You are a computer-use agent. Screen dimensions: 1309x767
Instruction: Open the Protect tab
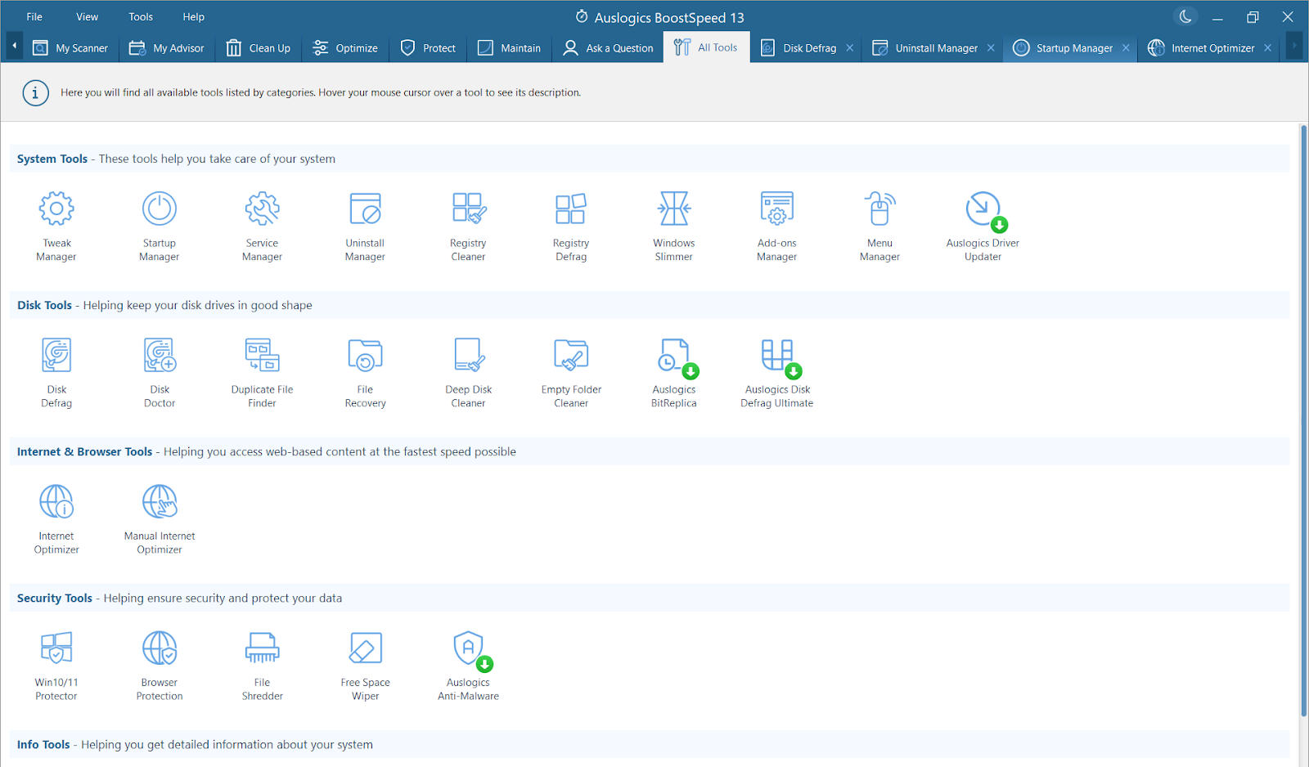[x=428, y=47]
